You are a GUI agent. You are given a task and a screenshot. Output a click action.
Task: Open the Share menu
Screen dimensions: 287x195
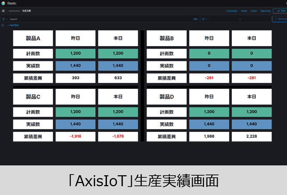244,11
